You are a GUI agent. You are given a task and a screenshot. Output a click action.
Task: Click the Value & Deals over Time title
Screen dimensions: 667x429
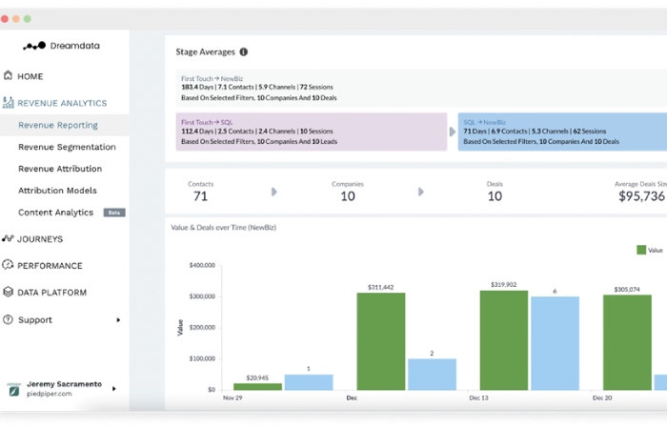223,228
